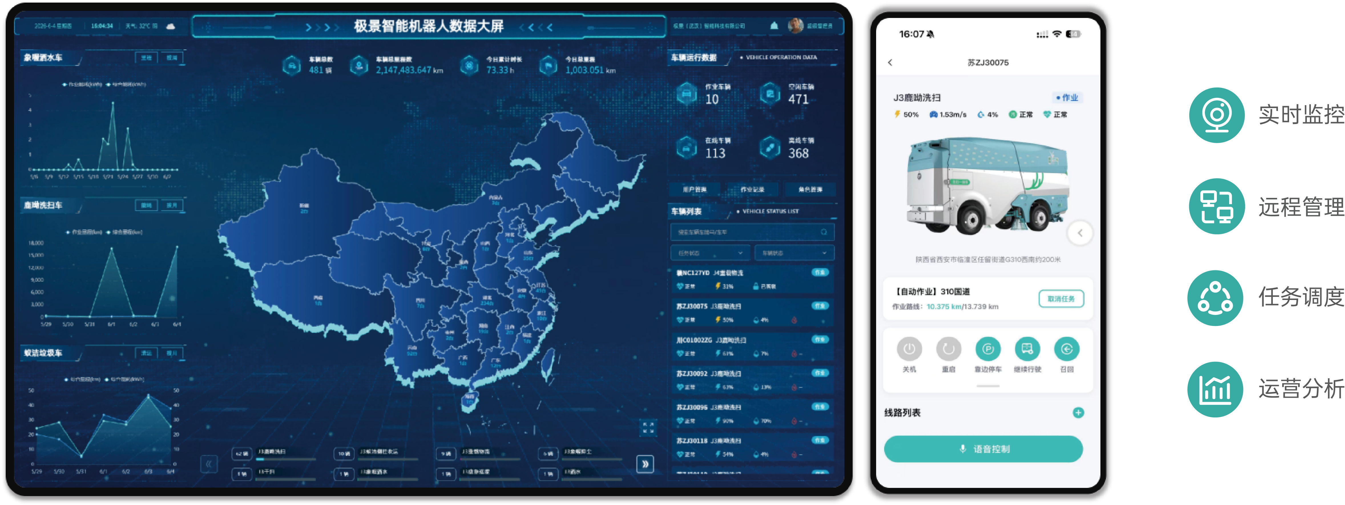Open the 任务状态 dropdown filter
The width and height of the screenshot is (1345, 505).
[x=710, y=253]
